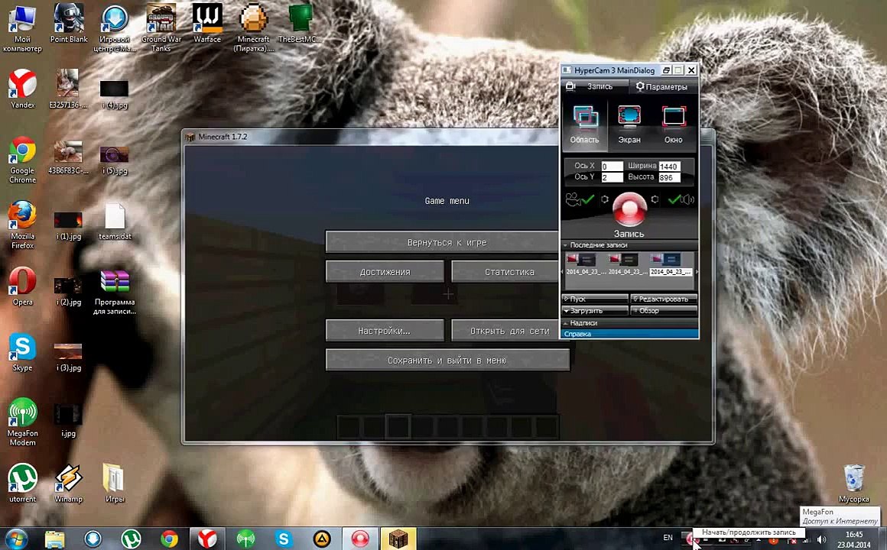Select the Mozilla Firefox desktop shortcut
The image size is (887, 550).
tap(23, 225)
